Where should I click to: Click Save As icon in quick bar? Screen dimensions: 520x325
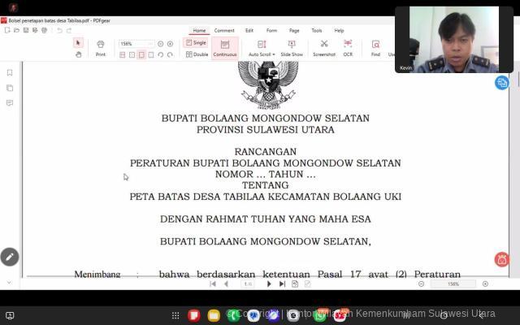[x=35, y=31]
